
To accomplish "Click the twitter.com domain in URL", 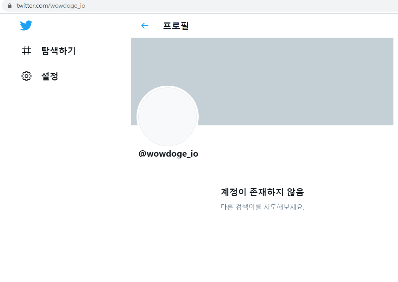I will click(32, 6).
